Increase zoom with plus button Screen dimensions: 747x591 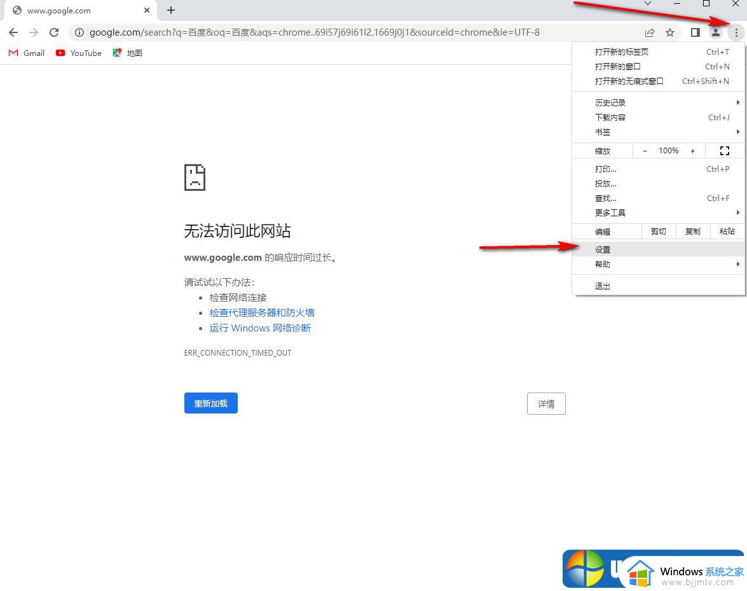tap(693, 151)
